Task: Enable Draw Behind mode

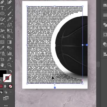Action: 6,92
